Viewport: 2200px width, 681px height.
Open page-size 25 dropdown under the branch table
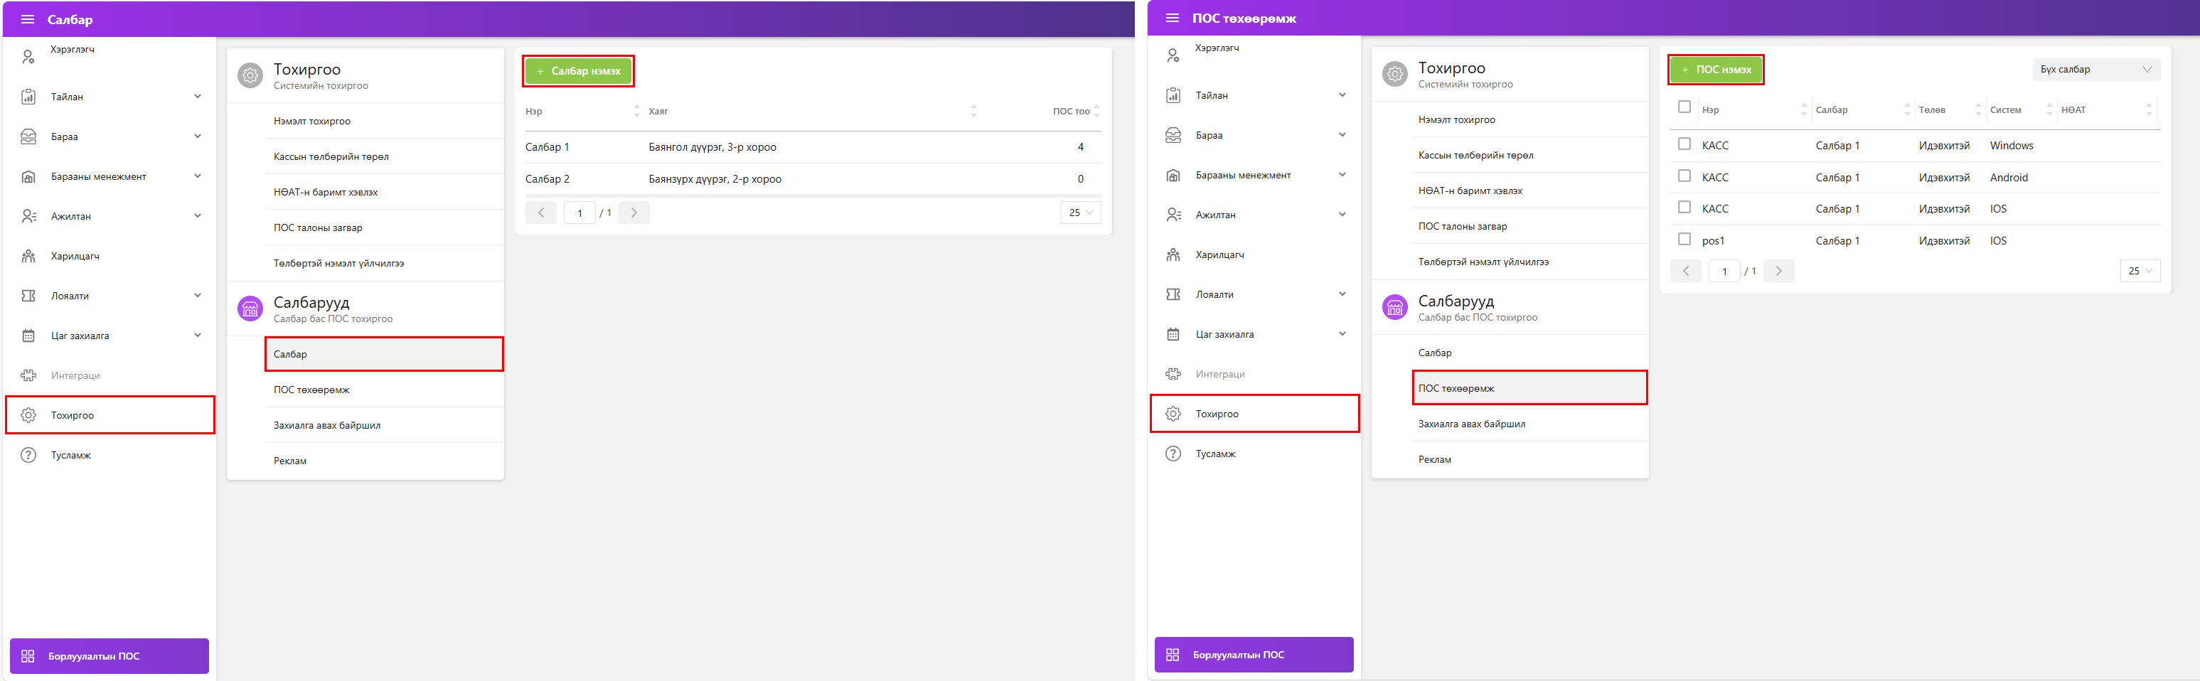(1080, 213)
